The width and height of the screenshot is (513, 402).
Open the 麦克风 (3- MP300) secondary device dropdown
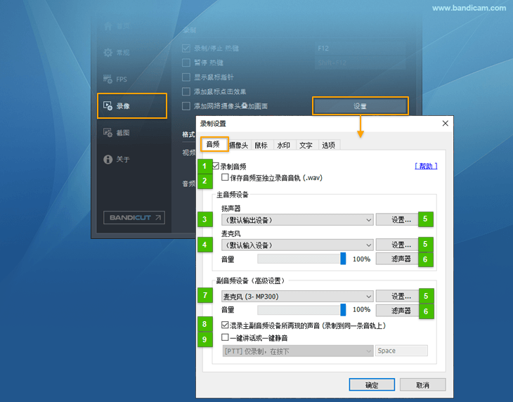[x=297, y=297]
